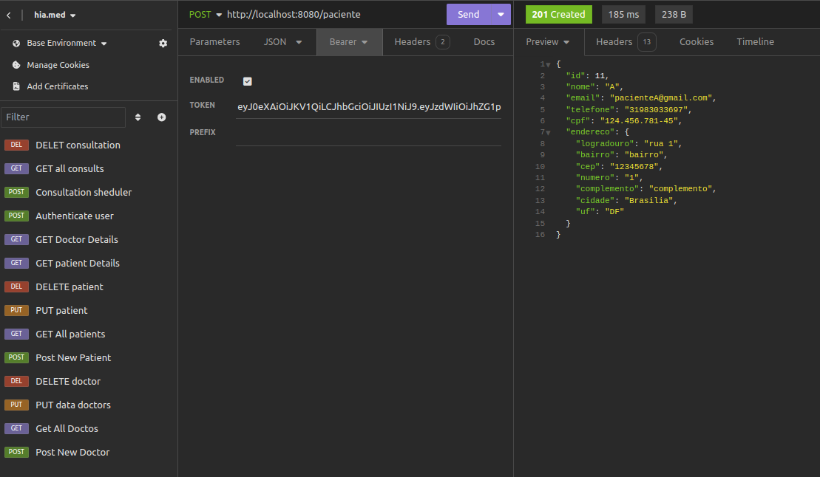Click the telefone value "31983033697"
The image size is (820, 477).
pyautogui.click(x=656, y=110)
